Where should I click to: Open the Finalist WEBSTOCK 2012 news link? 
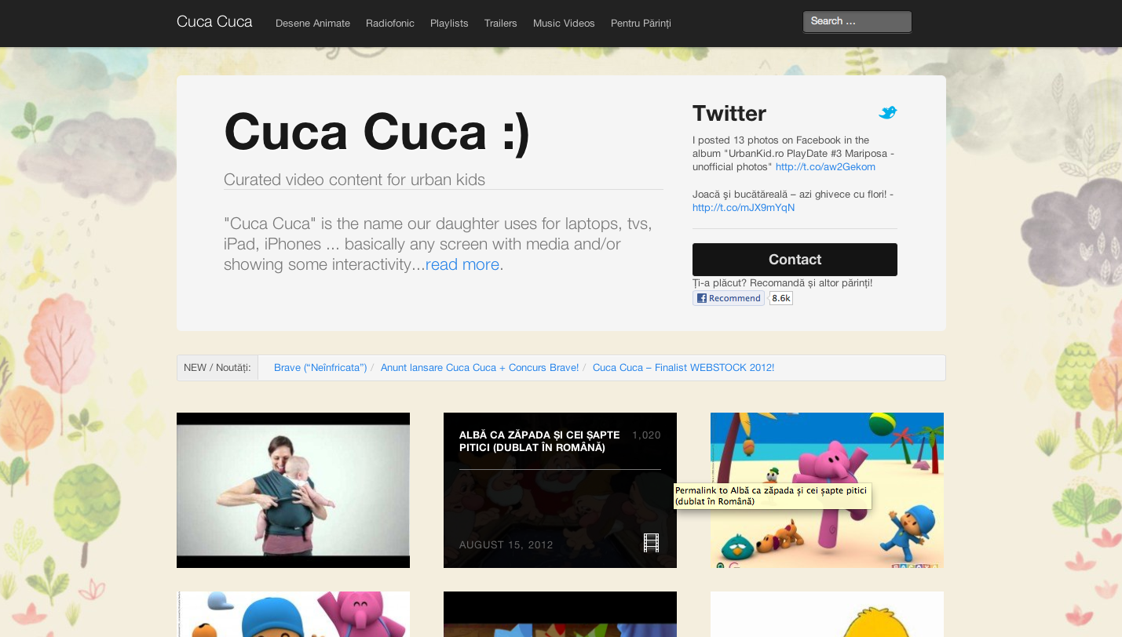(683, 368)
